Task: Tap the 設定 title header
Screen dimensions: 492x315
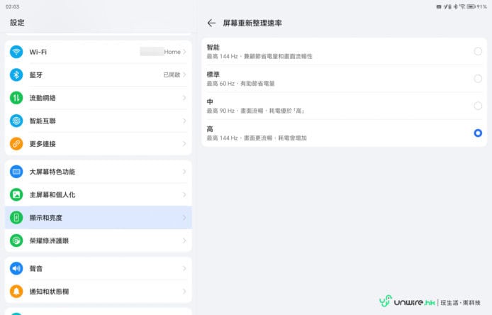Action: click(18, 23)
